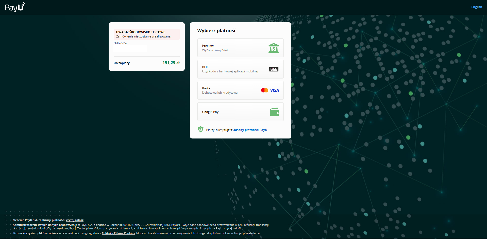Click 'Użyj kodu z bankowej aplikacji mobilnej' text
Viewport: 487px width, 239px height.
(x=230, y=71)
